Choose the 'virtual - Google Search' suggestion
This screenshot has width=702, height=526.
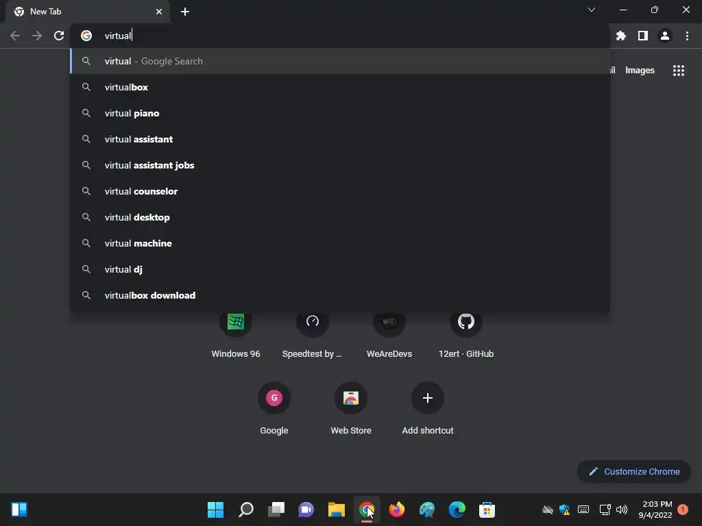tap(340, 61)
